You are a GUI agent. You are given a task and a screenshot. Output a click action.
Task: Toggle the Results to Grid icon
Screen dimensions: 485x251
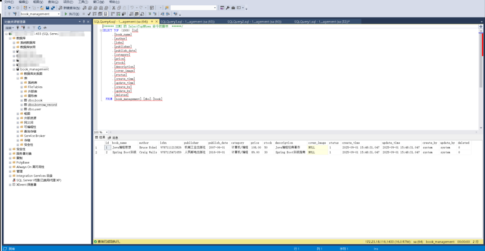(137, 14)
